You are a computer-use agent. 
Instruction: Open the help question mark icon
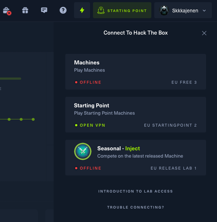[63, 10]
